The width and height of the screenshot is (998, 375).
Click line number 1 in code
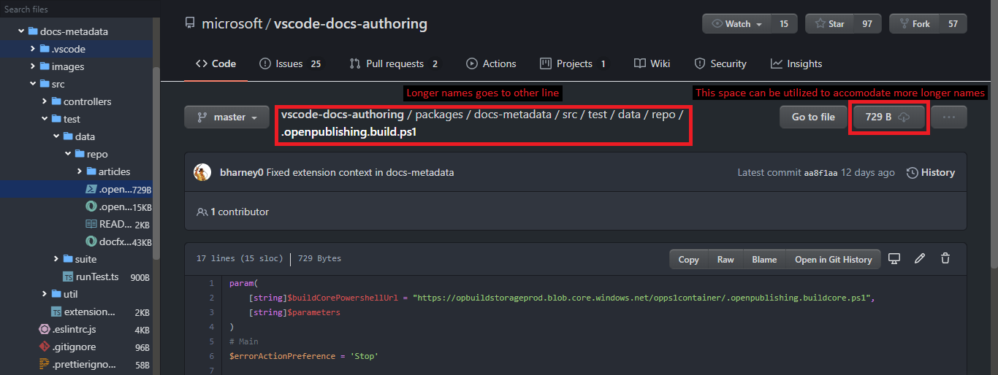coord(211,283)
